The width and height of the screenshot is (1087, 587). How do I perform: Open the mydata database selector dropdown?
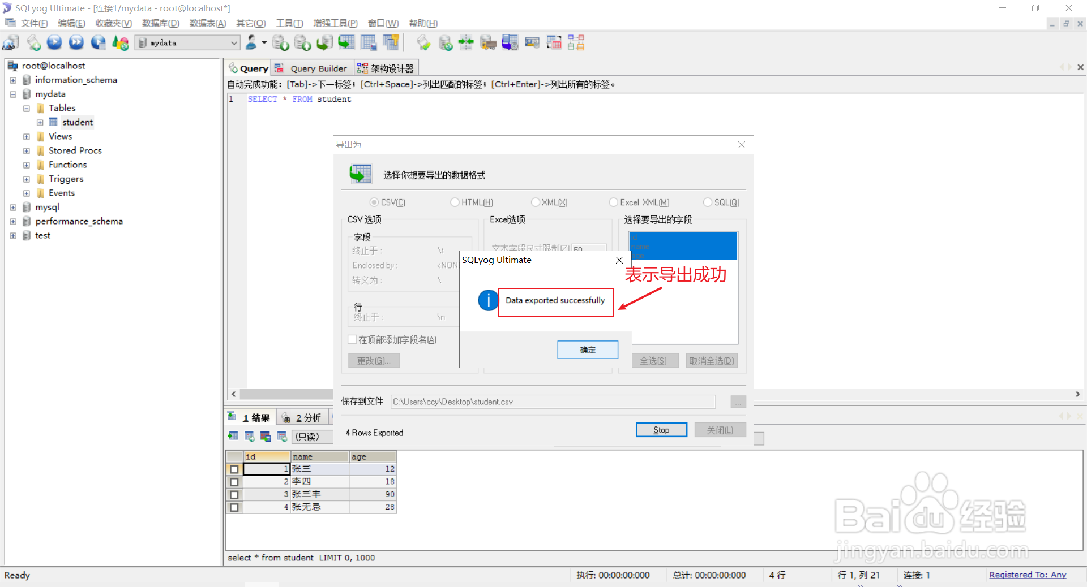(187, 42)
